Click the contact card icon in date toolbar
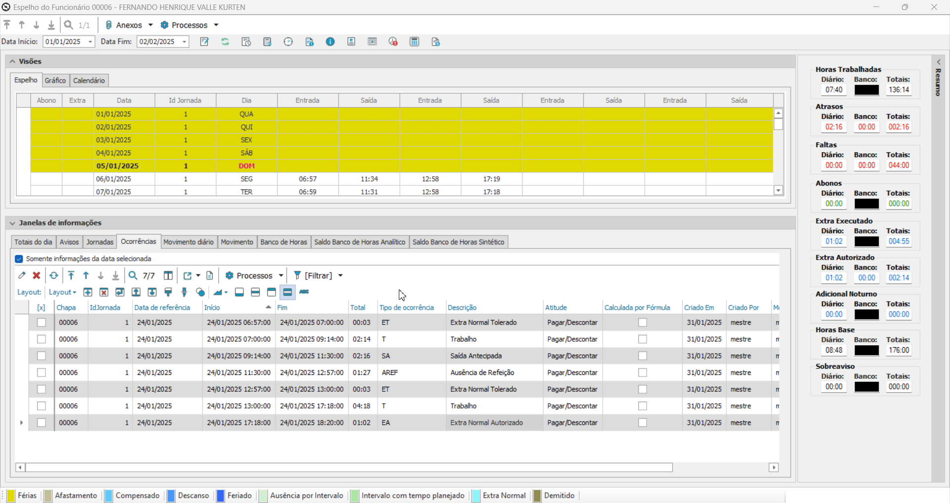 [x=351, y=42]
